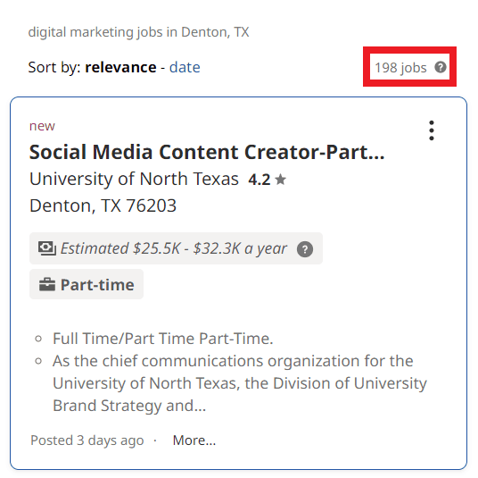The image size is (478, 478).
Task: Click the 198 jobs count text
Action: point(400,68)
